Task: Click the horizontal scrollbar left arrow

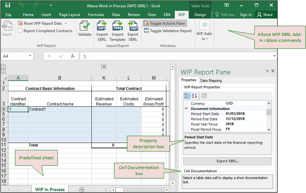Action: coord(113,190)
